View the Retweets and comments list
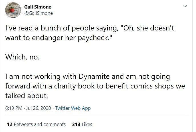This screenshot has width=196, height=132. [40, 124]
